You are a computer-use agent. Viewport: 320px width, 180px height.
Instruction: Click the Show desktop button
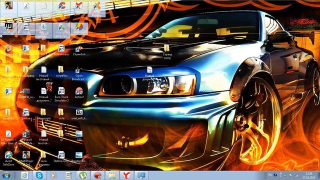pos(318,175)
